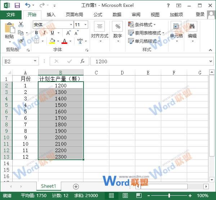This screenshot has height=200, width=216.
Task: Click the Insert Function fx icon
Action: 82,62
